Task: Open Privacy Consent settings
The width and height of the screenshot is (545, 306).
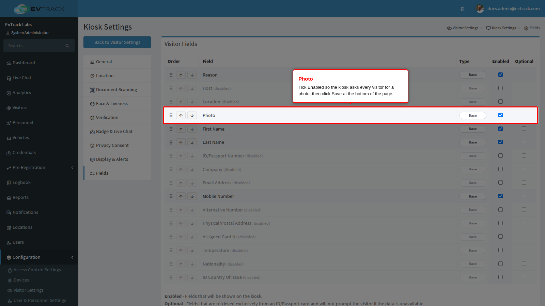Action: (x=117, y=146)
